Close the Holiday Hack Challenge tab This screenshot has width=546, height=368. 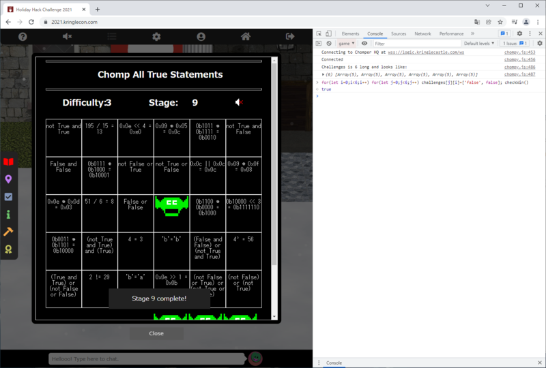(x=84, y=10)
